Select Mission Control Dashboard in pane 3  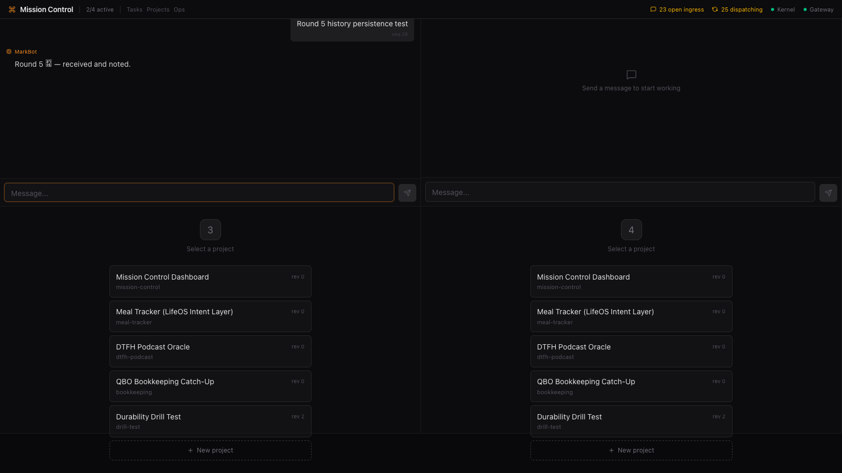coord(210,281)
